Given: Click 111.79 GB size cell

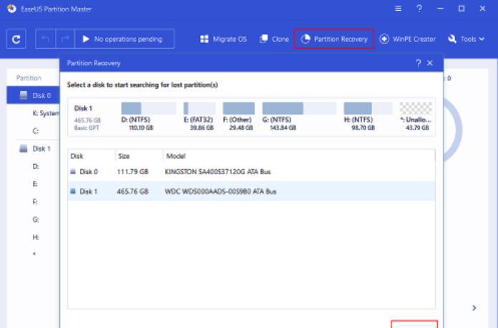Looking at the screenshot, I should tap(133, 172).
